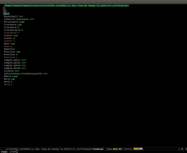Image resolution: width=187 pixels, height=153 pixels.
Task: Click the Crossword.o object file
Action: pyautogui.click(x=11, y=33)
